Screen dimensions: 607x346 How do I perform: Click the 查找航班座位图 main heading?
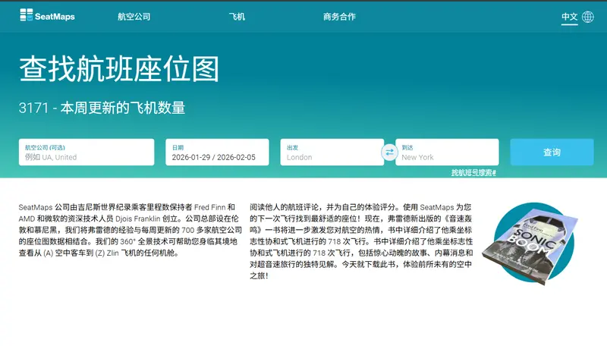119,70
